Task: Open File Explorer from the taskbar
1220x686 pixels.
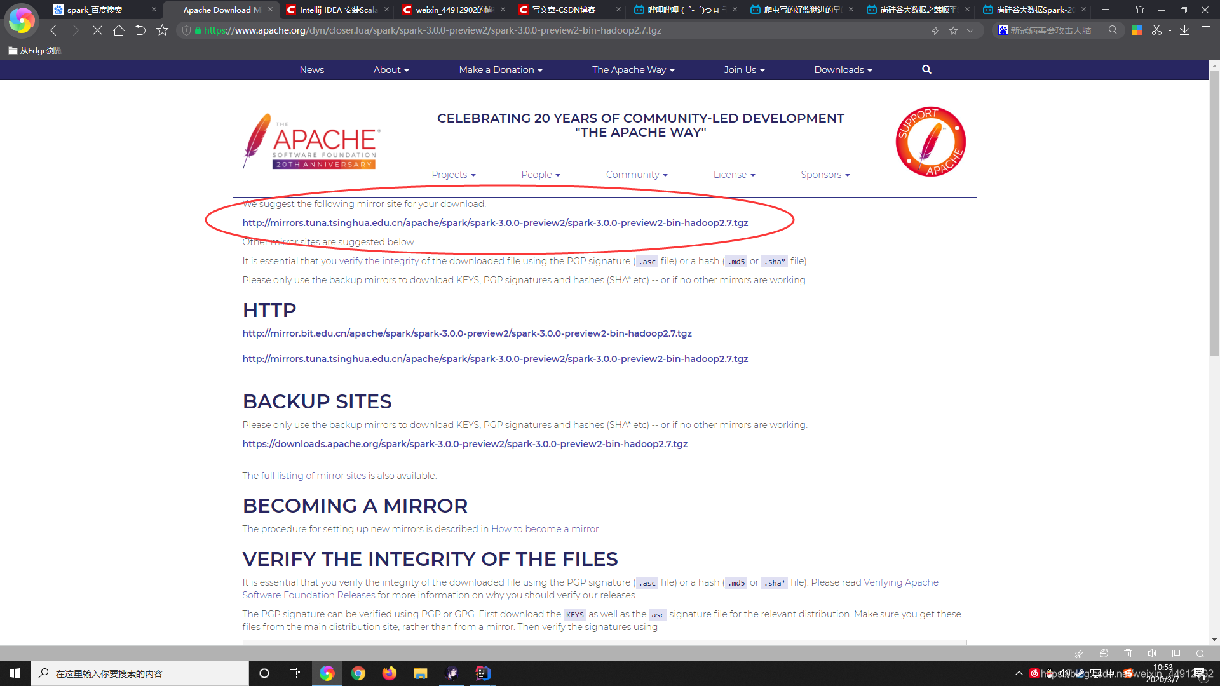Action: pyautogui.click(x=421, y=673)
